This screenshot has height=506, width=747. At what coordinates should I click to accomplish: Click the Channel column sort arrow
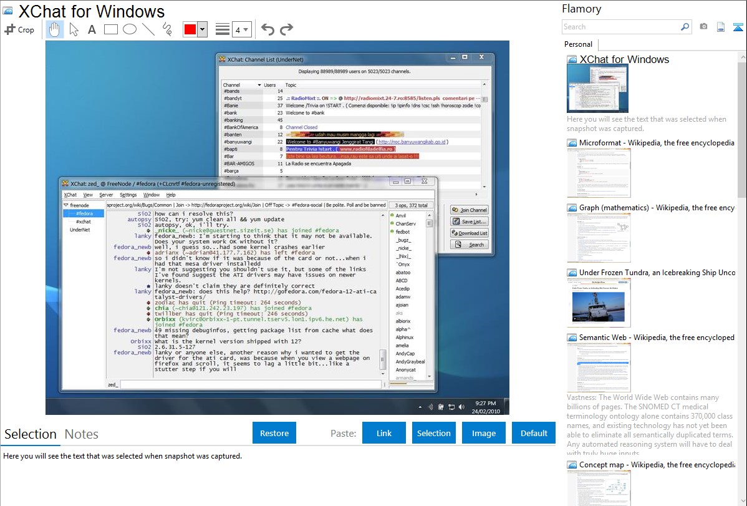click(x=259, y=85)
